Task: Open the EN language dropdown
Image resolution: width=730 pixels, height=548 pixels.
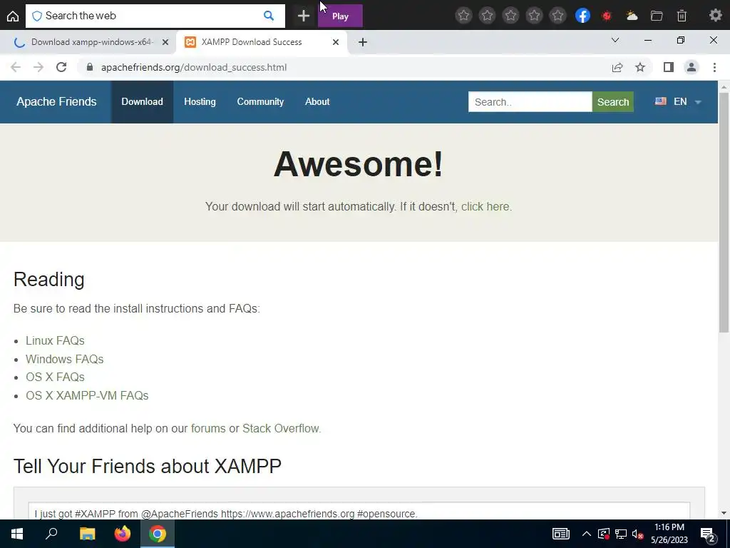Action: [678, 101]
